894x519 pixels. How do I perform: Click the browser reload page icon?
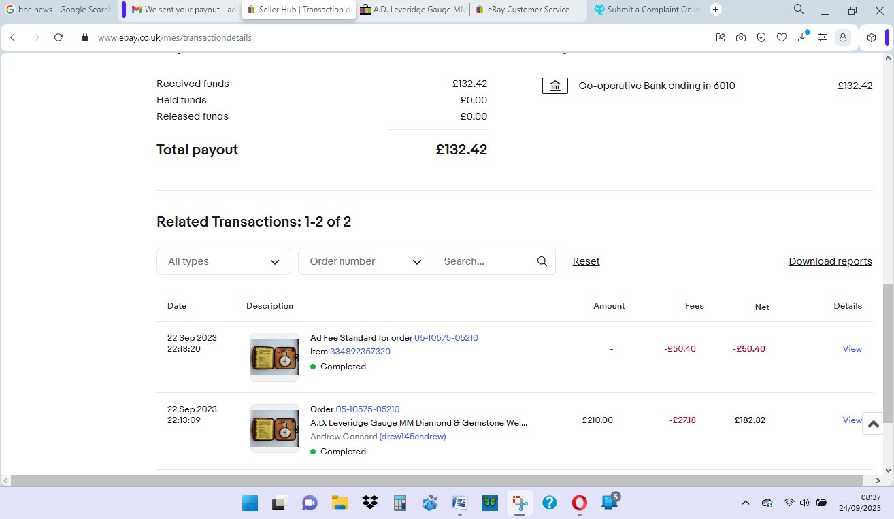coord(59,37)
